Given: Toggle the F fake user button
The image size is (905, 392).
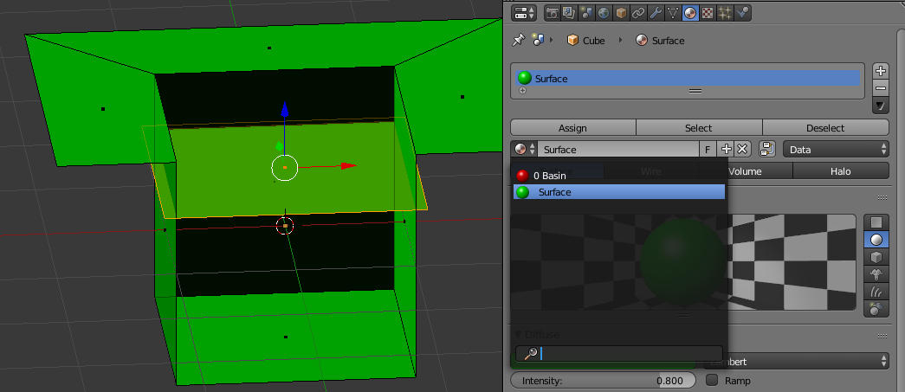Looking at the screenshot, I should (x=708, y=150).
